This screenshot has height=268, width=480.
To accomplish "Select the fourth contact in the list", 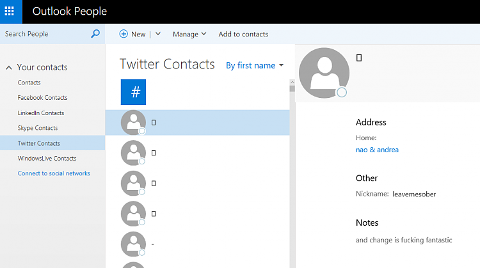I will click(198, 214).
